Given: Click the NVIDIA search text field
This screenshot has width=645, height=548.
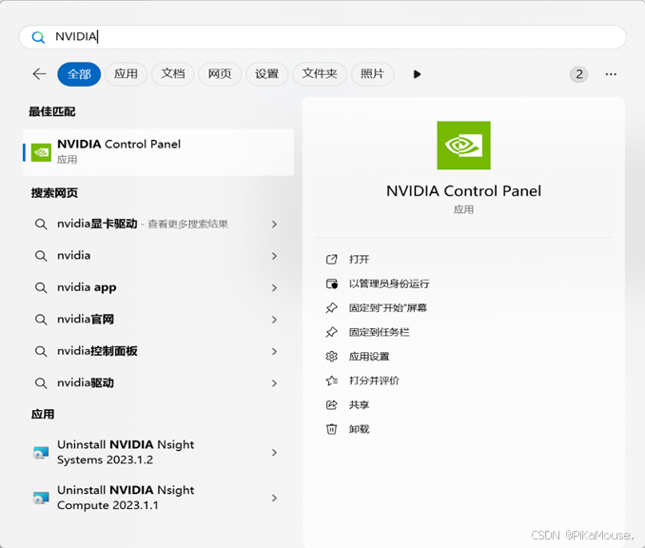Looking at the screenshot, I should pyautogui.click(x=322, y=37).
